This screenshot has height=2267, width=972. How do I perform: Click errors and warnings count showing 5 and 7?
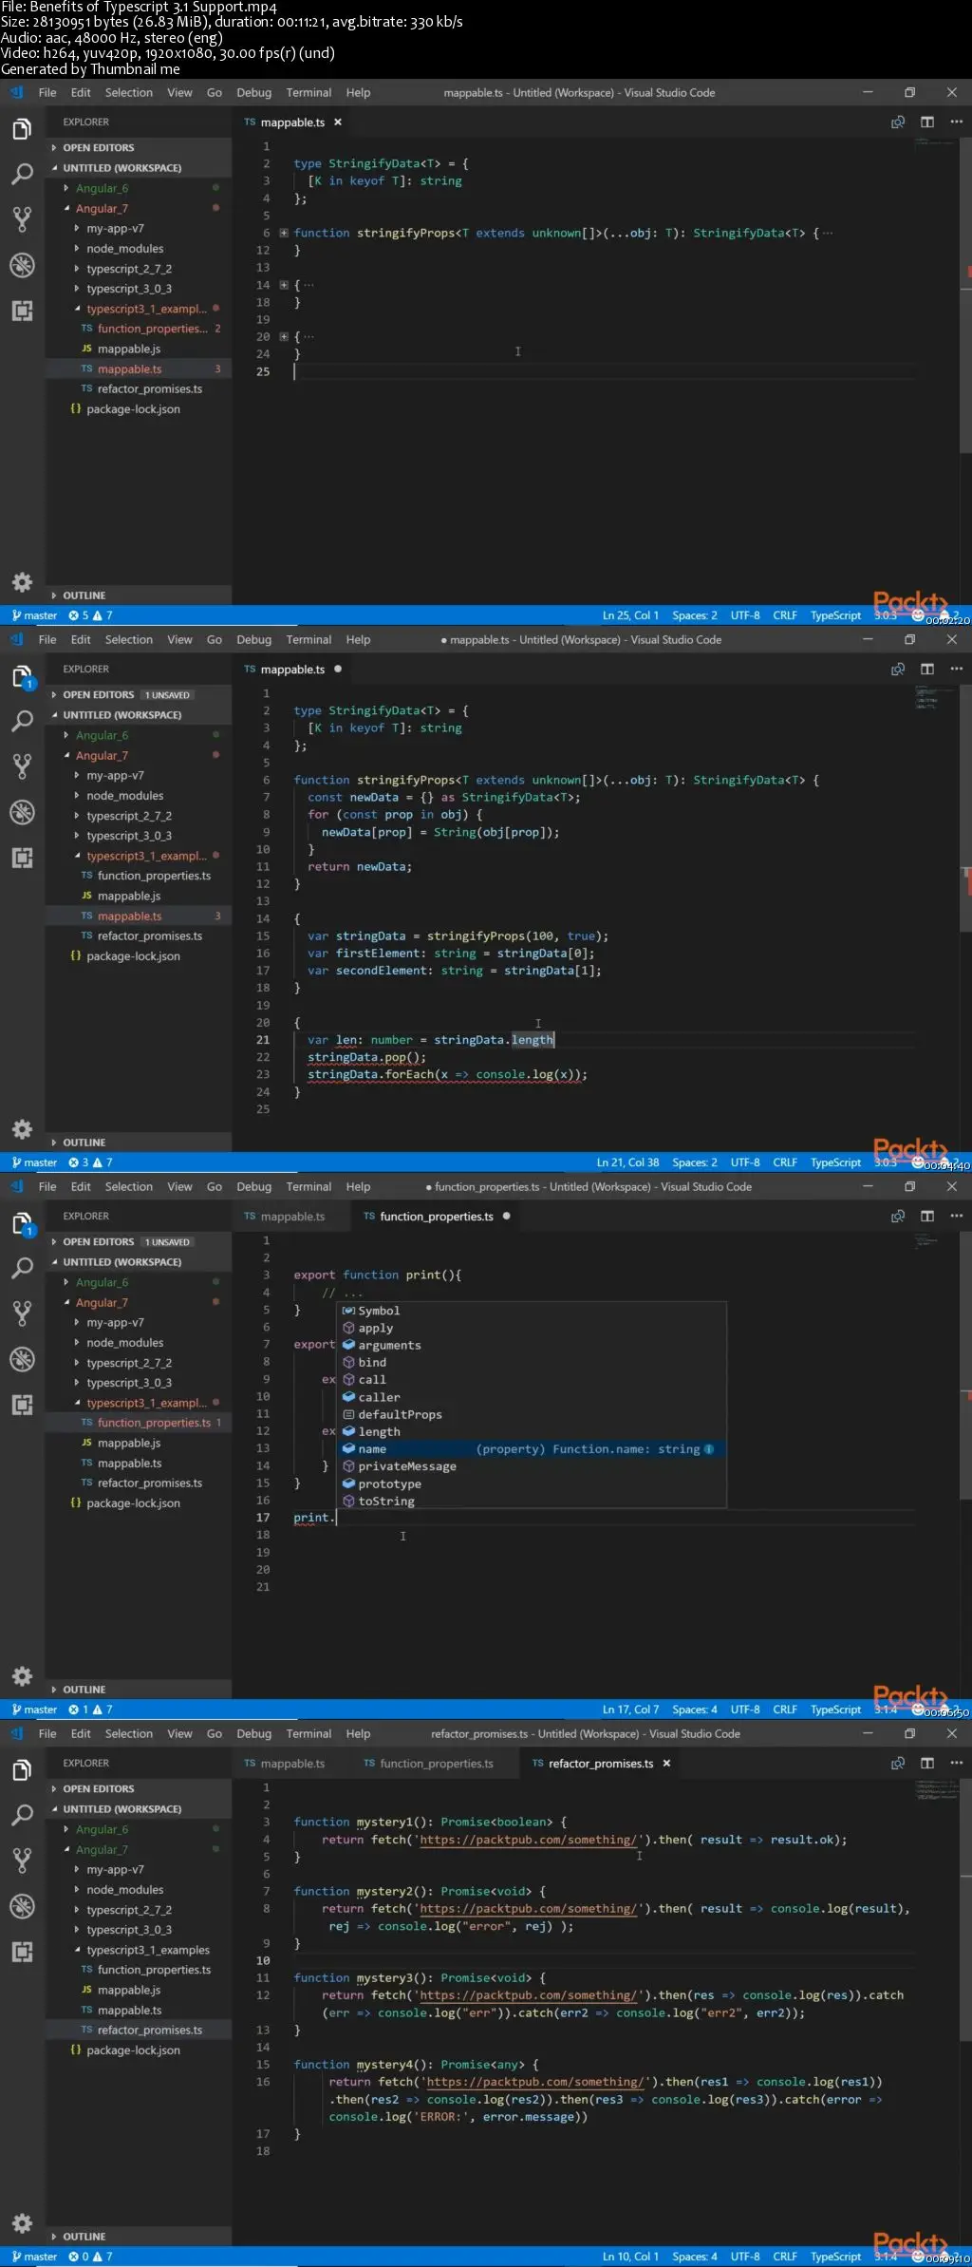[90, 615]
